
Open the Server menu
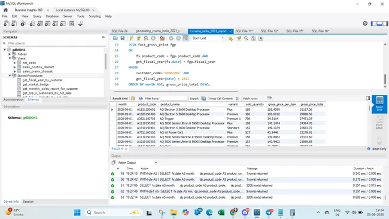coord(68,16)
